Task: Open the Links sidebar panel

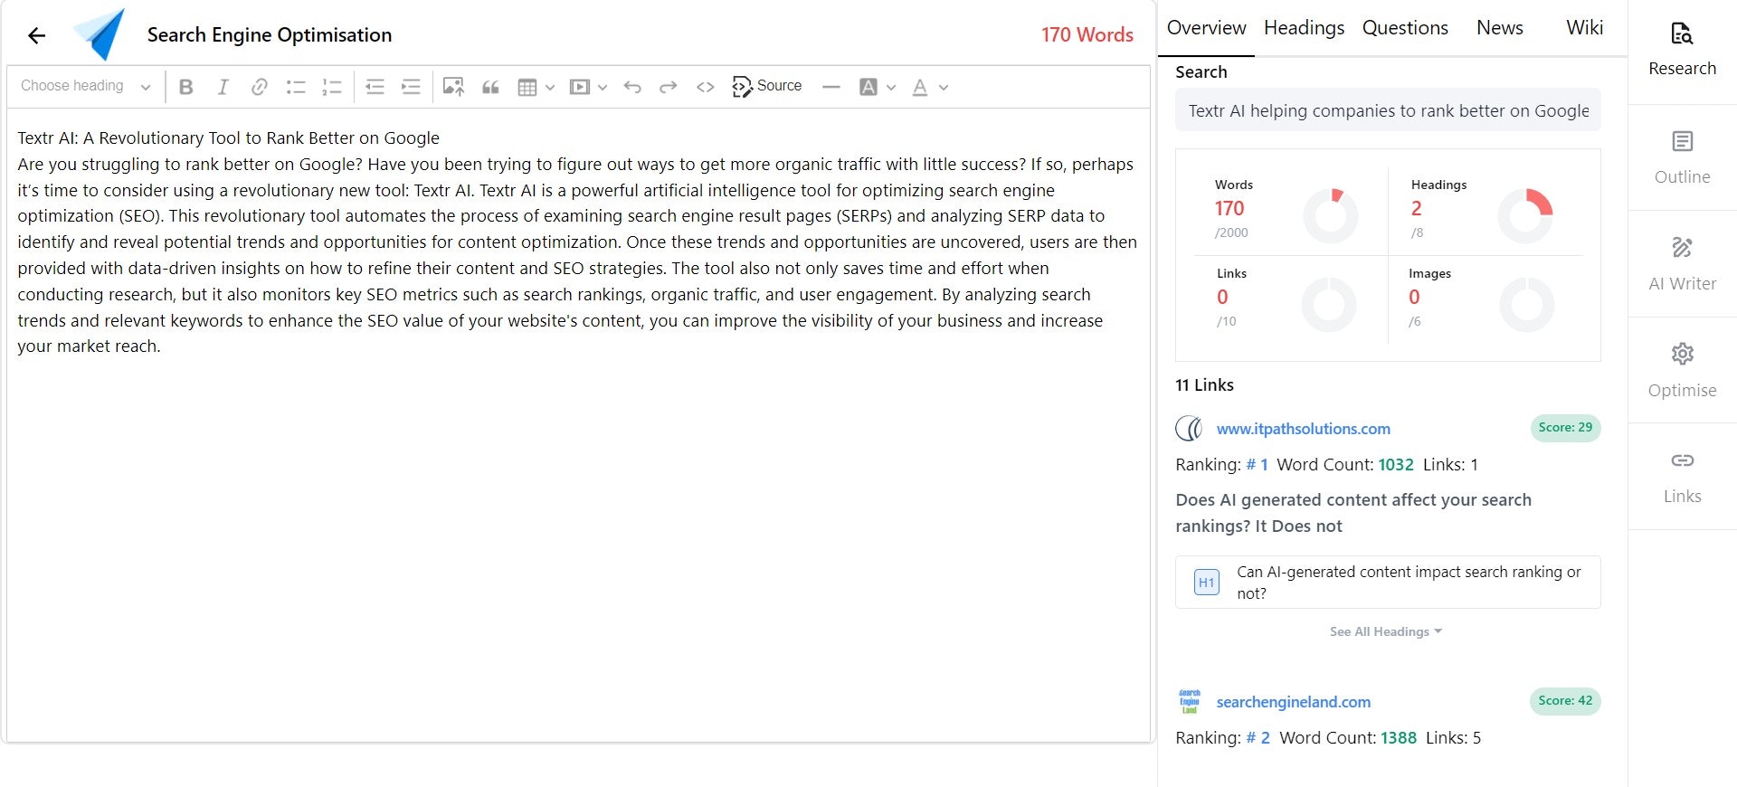Action: (x=1682, y=478)
